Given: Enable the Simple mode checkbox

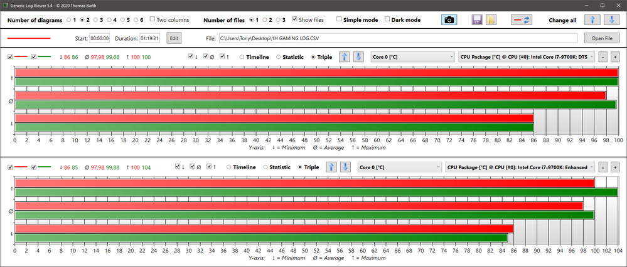Looking at the screenshot, I should tap(340, 19).
